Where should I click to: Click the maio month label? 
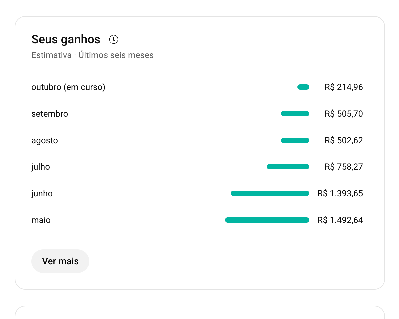(x=41, y=220)
